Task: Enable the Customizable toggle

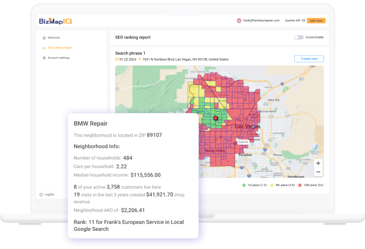Action: click(298, 37)
